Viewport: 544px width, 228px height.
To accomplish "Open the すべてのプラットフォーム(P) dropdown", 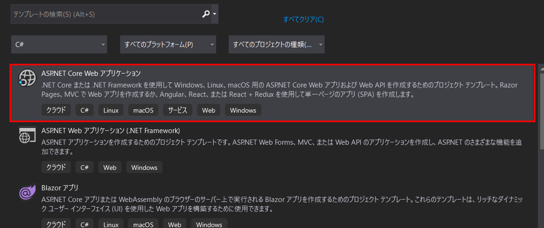I will 168,44.
